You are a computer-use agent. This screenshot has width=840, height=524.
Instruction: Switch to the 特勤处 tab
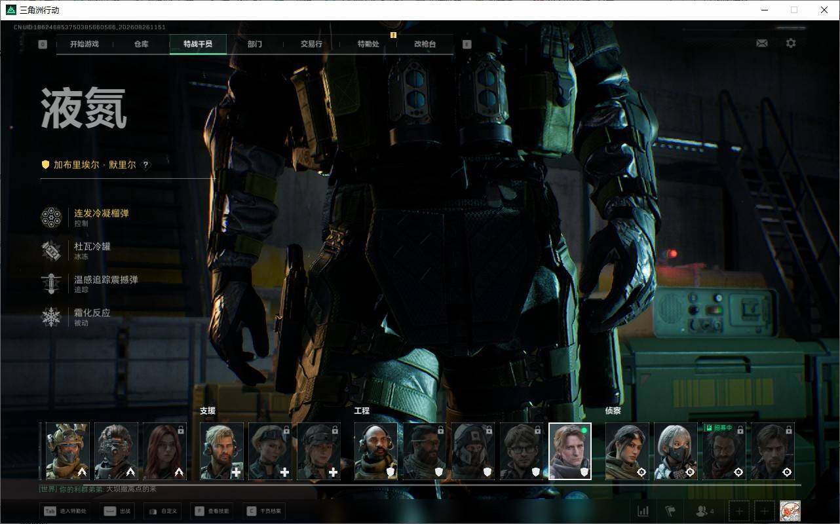[368, 45]
